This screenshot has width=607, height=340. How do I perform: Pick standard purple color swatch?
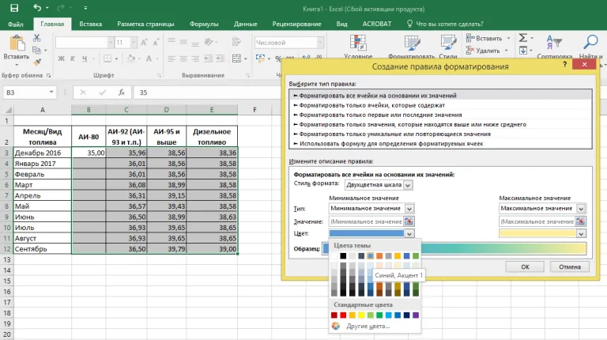(x=416, y=315)
